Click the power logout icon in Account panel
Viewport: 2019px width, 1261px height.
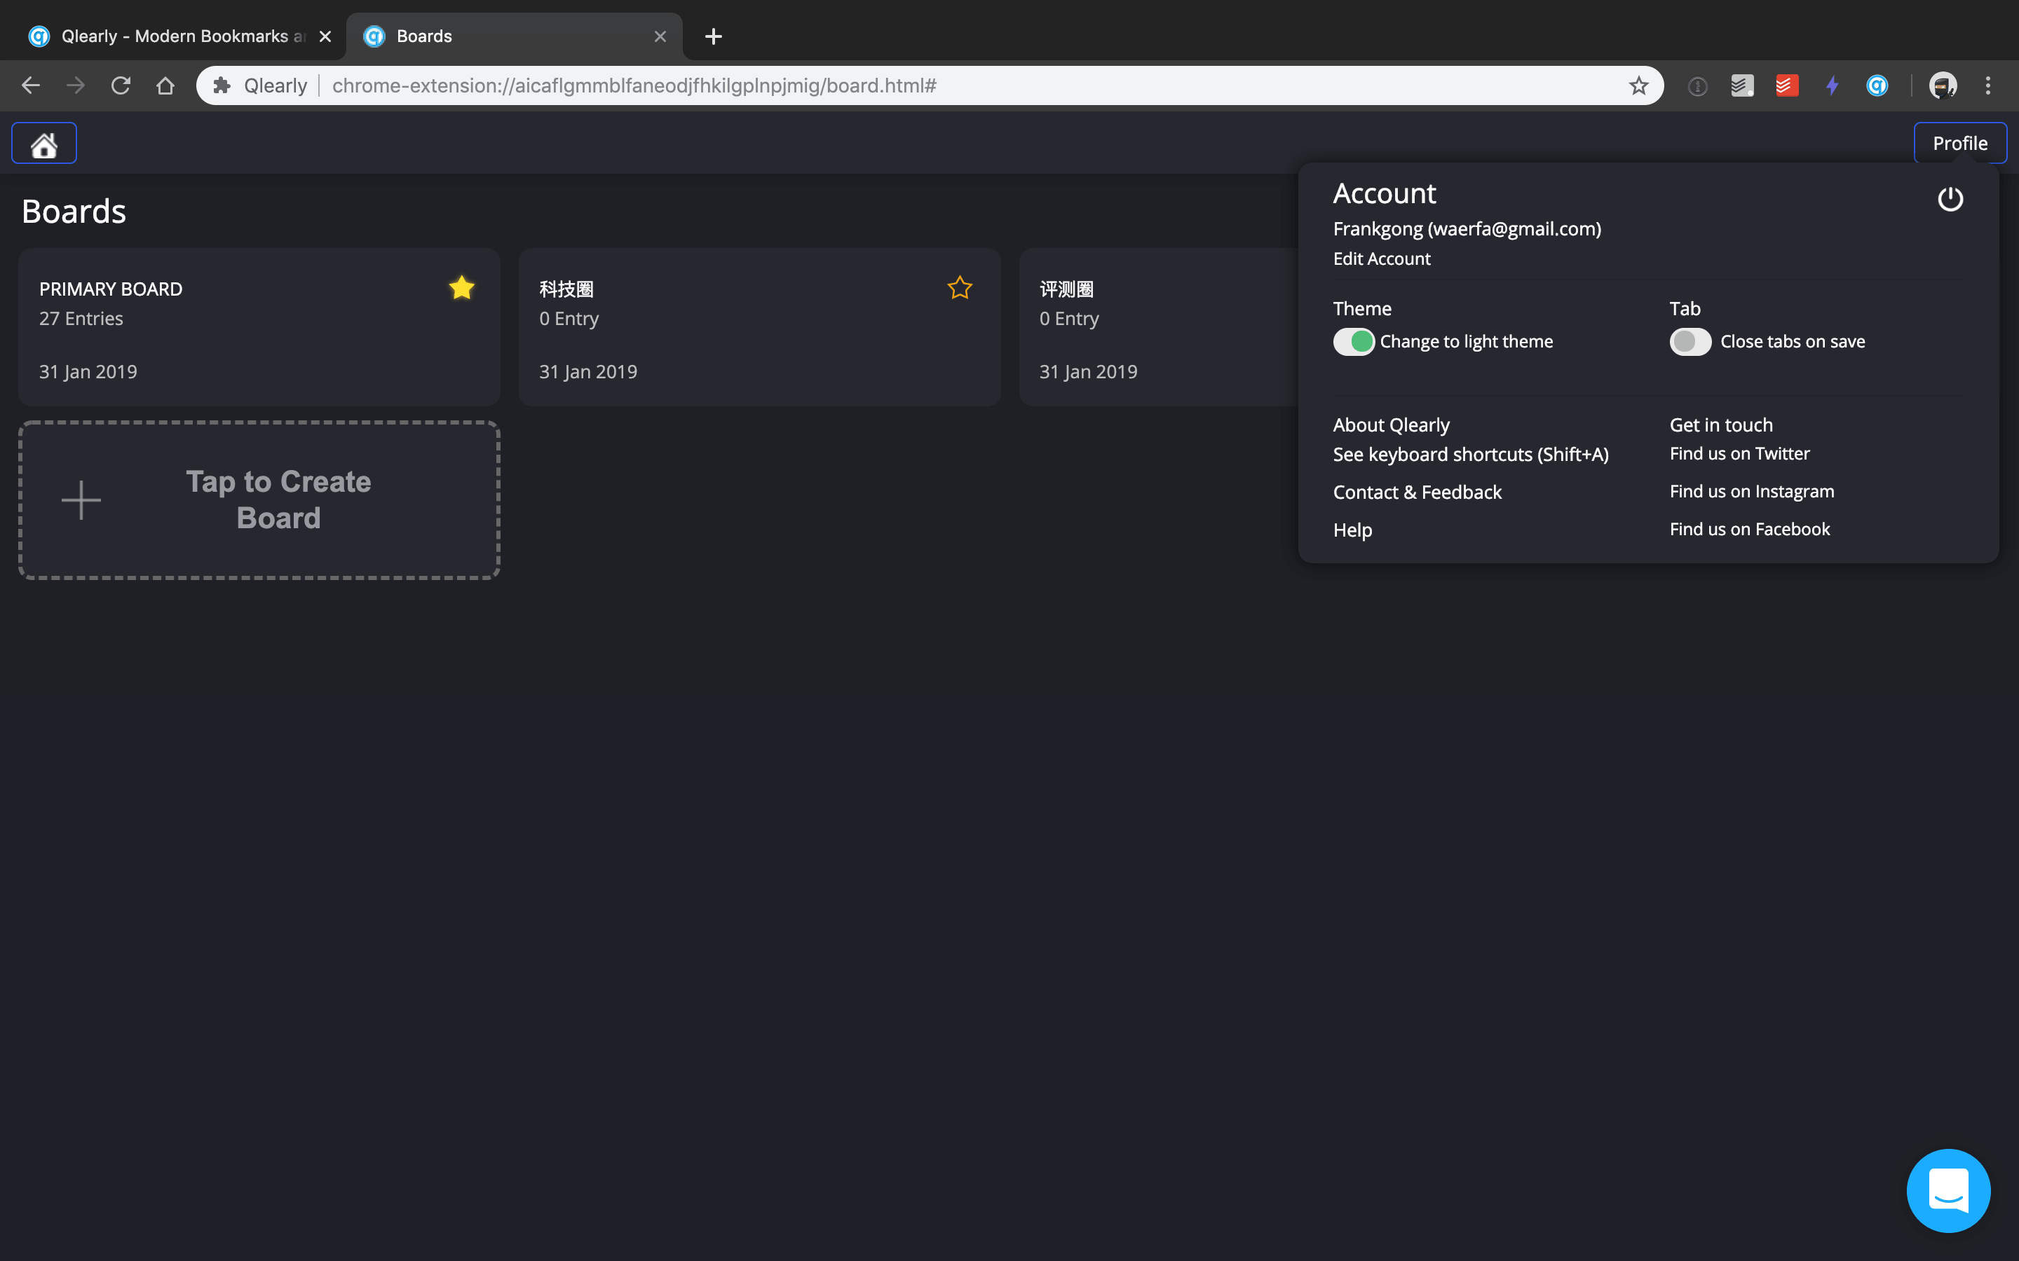1950,200
